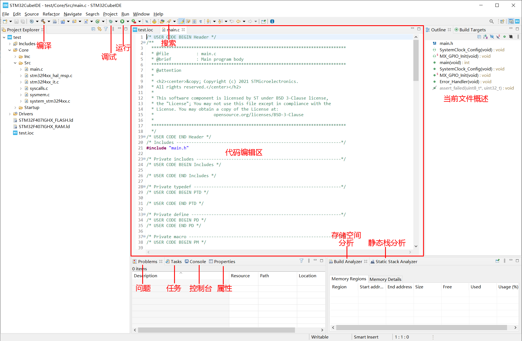Open the Run configurations dropdown arrow
This screenshot has width=522, height=341.
click(128, 21)
